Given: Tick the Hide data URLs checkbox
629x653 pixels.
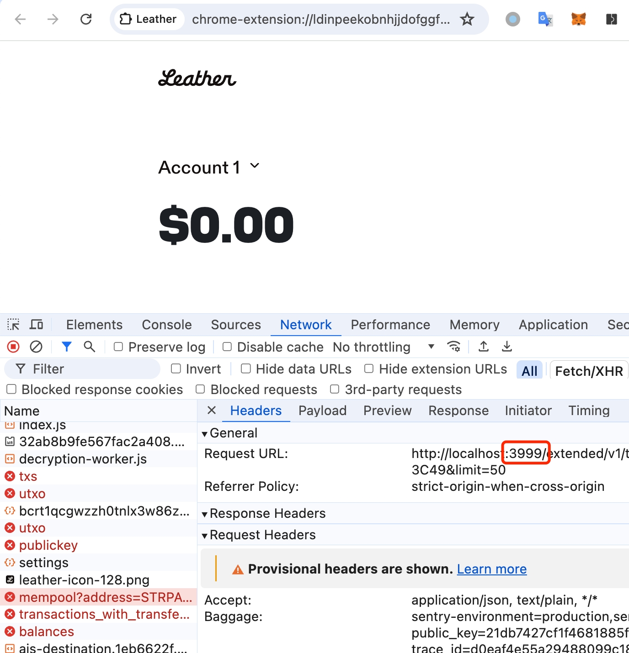Looking at the screenshot, I should point(246,369).
